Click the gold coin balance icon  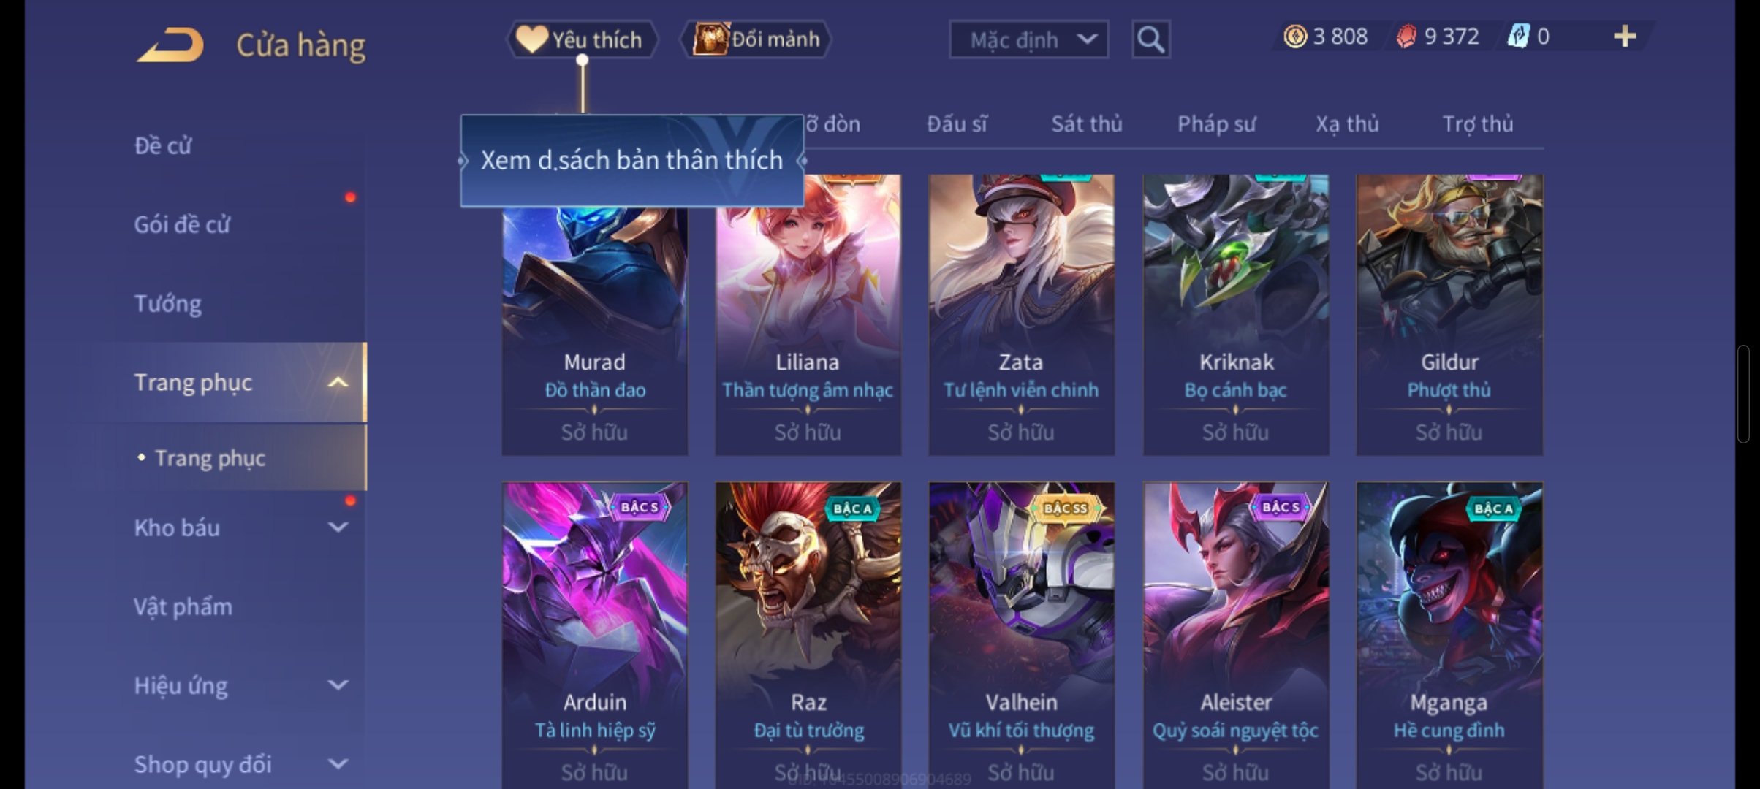click(x=1295, y=37)
